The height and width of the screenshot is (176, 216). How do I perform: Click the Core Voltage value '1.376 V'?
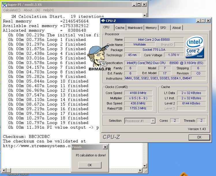coord(174,55)
